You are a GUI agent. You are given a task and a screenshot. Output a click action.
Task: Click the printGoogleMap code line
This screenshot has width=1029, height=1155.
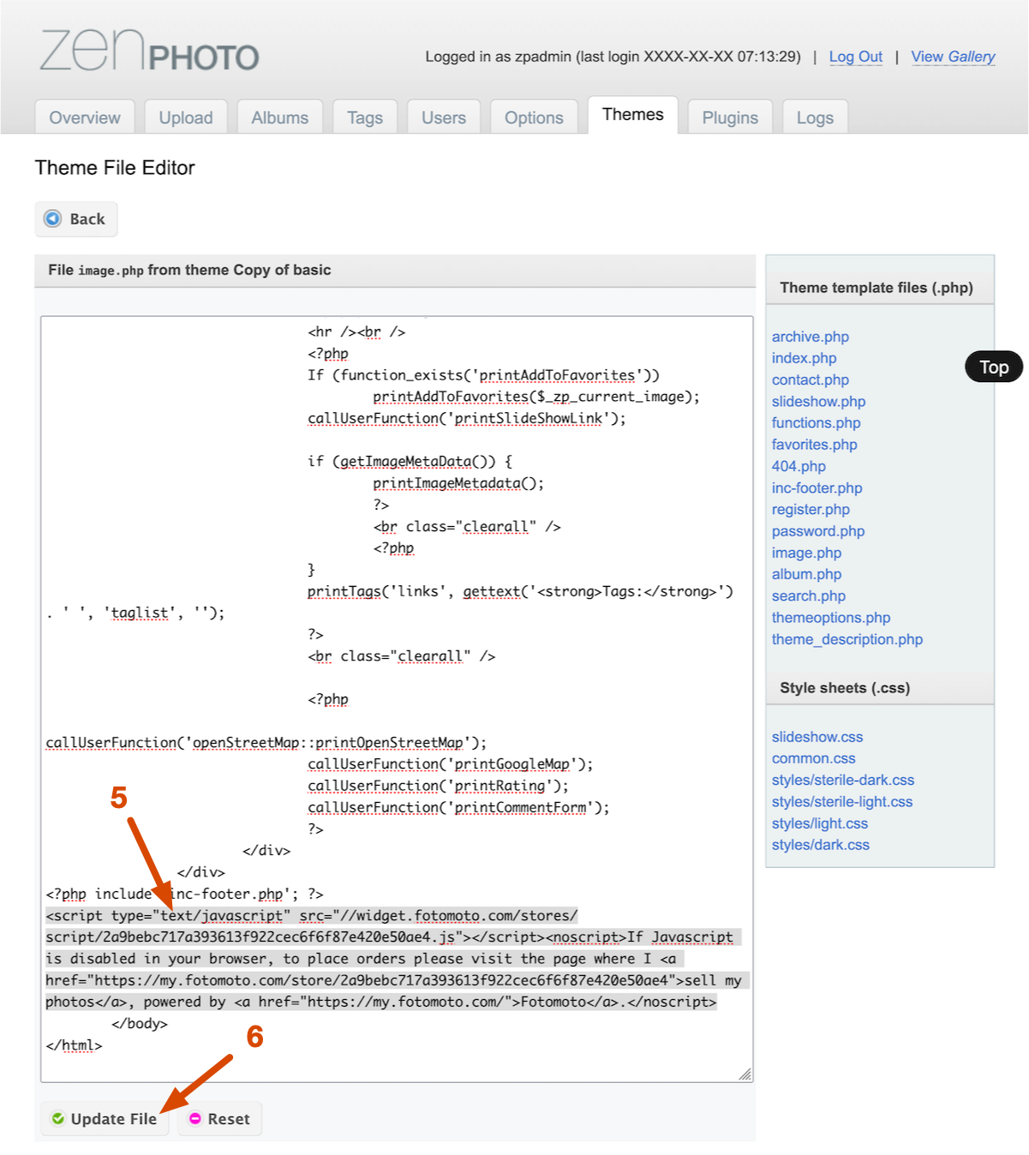pos(450,764)
